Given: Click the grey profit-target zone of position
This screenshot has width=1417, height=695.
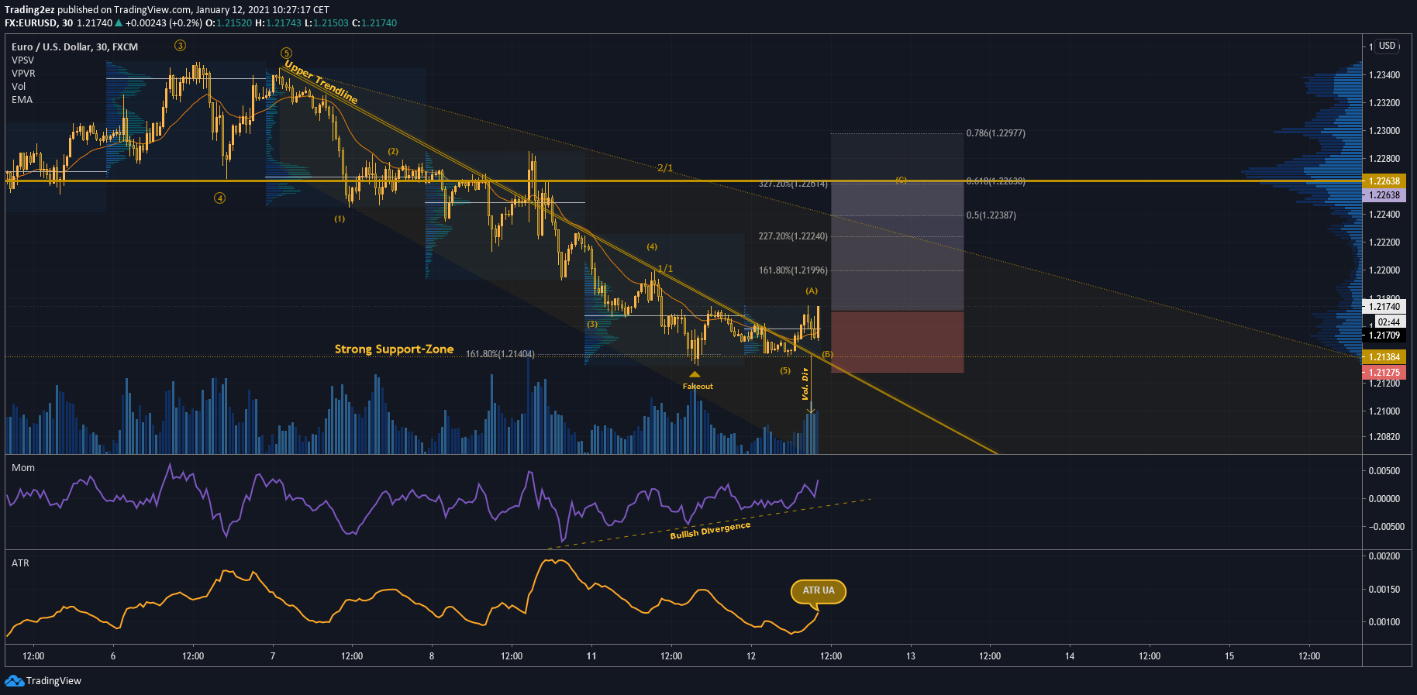Looking at the screenshot, I should coord(897,222).
